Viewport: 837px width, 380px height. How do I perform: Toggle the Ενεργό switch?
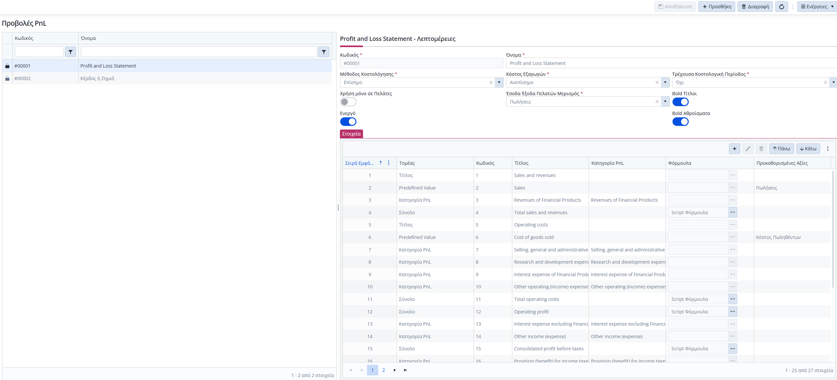click(x=348, y=122)
